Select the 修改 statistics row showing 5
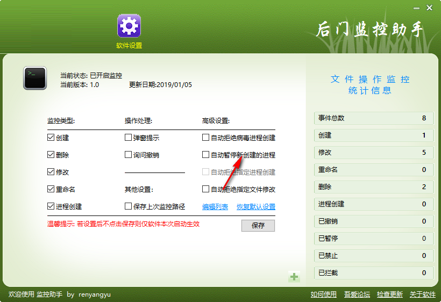The width and height of the screenshot is (441, 302). click(374, 152)
